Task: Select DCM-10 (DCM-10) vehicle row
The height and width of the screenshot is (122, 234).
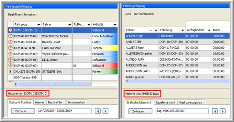Action: tap(62, 30)
